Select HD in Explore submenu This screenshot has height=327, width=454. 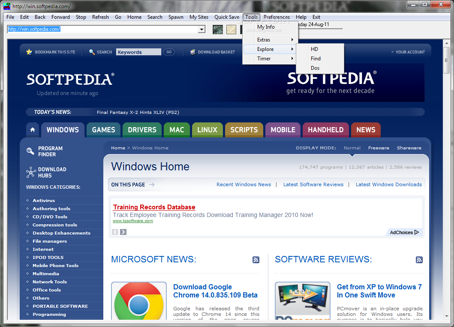click(320, 49)
